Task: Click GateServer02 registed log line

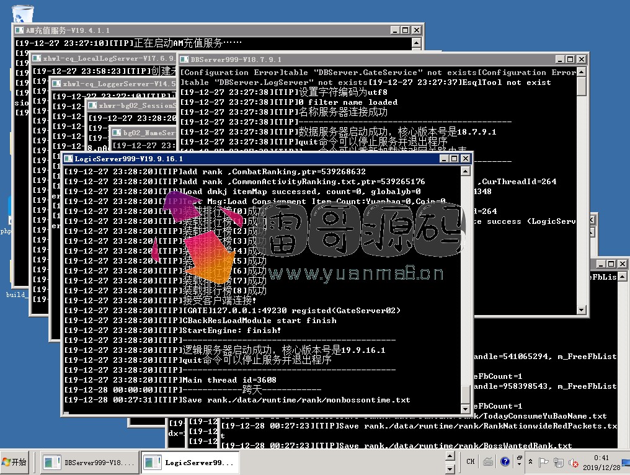Action: coord(233,311)
